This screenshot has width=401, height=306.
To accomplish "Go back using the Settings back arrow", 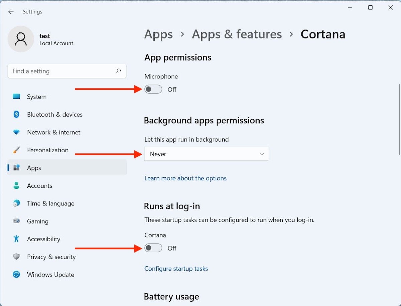I will [x=11, y=12].
